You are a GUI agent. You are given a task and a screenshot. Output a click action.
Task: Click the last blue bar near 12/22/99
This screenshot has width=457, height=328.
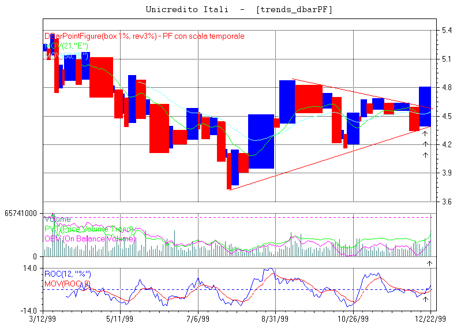pyautogui.click(x=425, y=106)
